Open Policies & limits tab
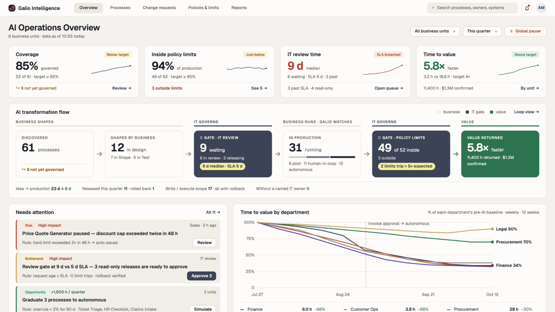 (x=203, y=8)
